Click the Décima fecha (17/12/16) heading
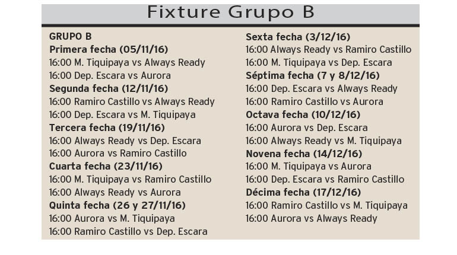This screenshot has width=457, height=255. (303, 193)
